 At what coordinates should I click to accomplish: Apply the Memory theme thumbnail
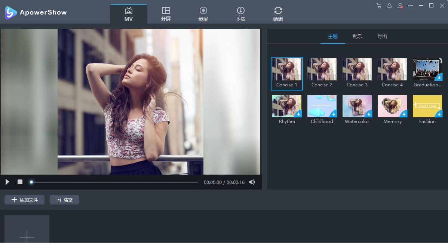(x=392, y=106)
